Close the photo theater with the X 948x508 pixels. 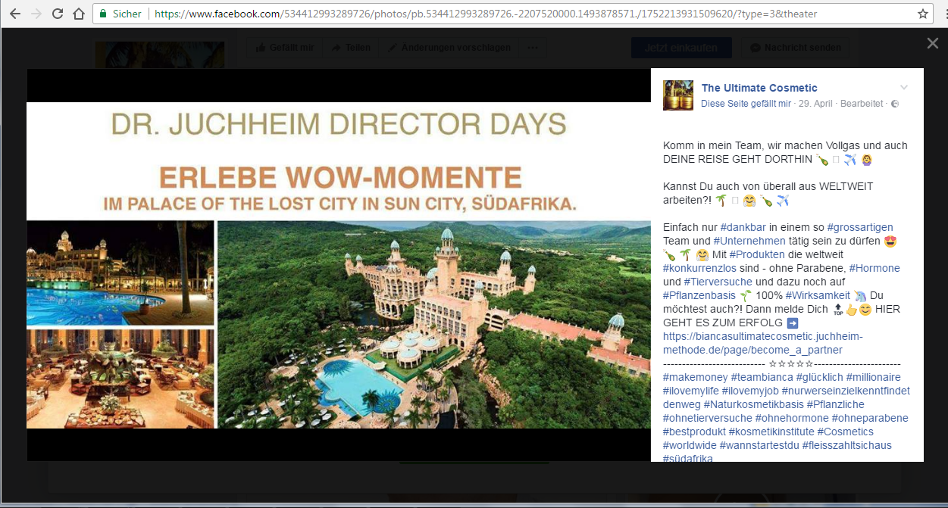pos(933,43)
